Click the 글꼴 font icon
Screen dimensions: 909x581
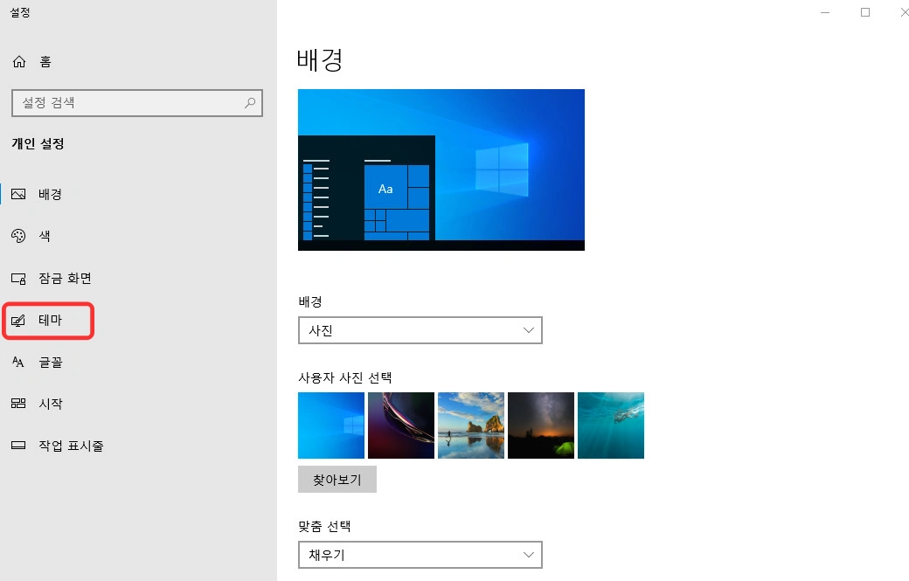tap(18, 362)
